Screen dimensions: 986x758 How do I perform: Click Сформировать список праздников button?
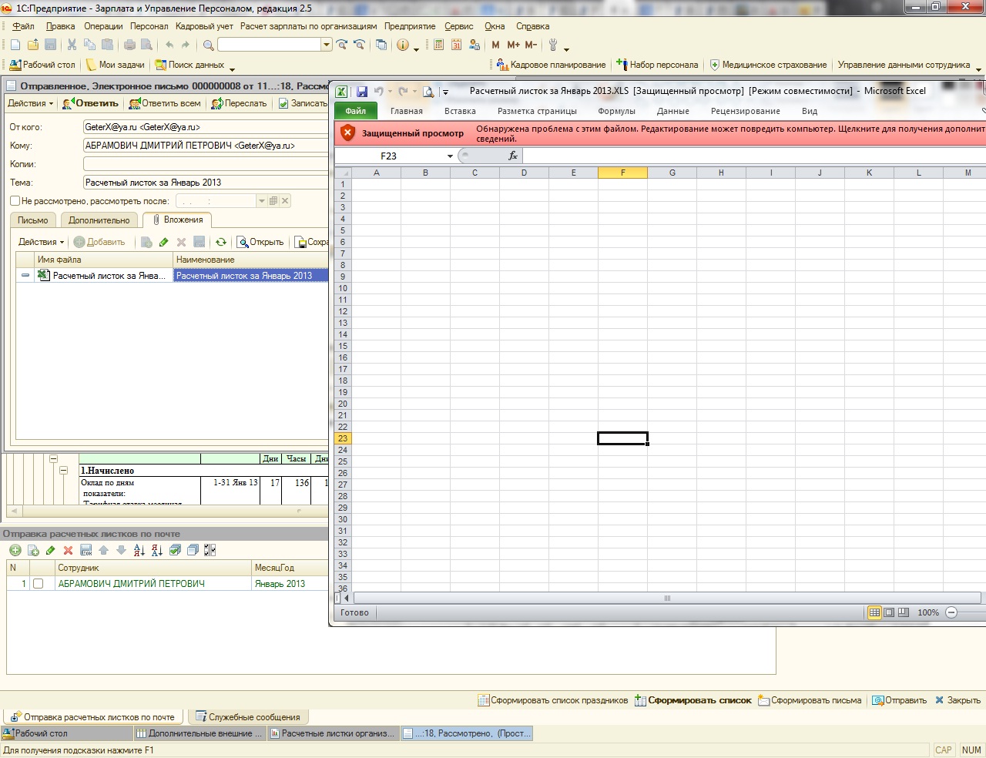pos(553,700)
